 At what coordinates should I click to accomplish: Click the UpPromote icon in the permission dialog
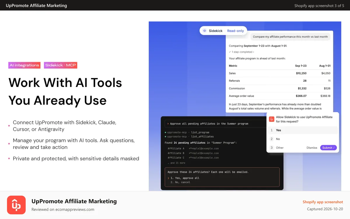(x=271, y=119)
